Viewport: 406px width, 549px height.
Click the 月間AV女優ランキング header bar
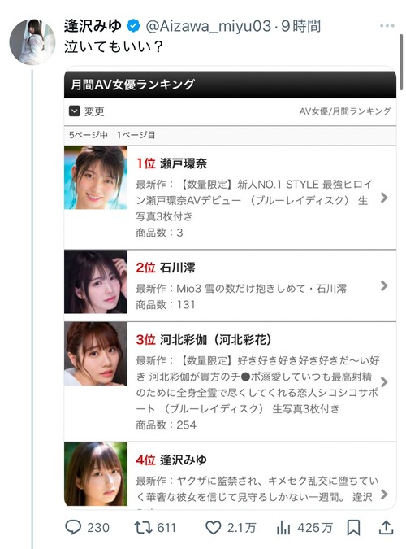pyautogui.click(x=230, y=85)
